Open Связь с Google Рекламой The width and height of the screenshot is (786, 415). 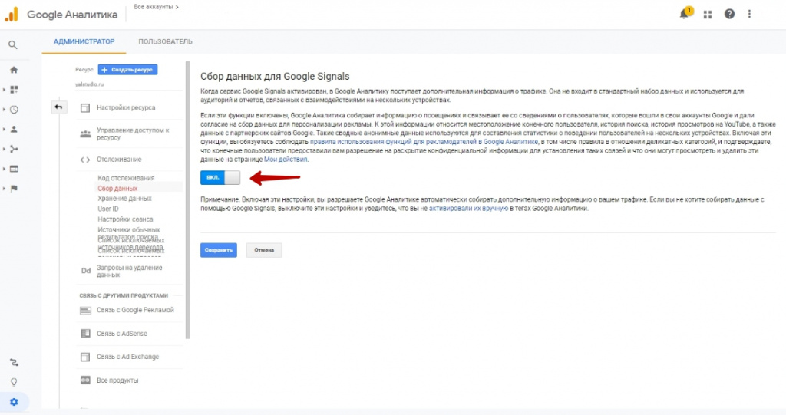(135, 310)
